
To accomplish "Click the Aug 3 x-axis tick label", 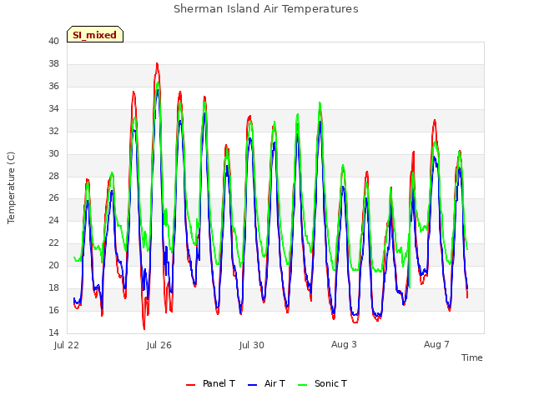I will click(x=344, y=344).
